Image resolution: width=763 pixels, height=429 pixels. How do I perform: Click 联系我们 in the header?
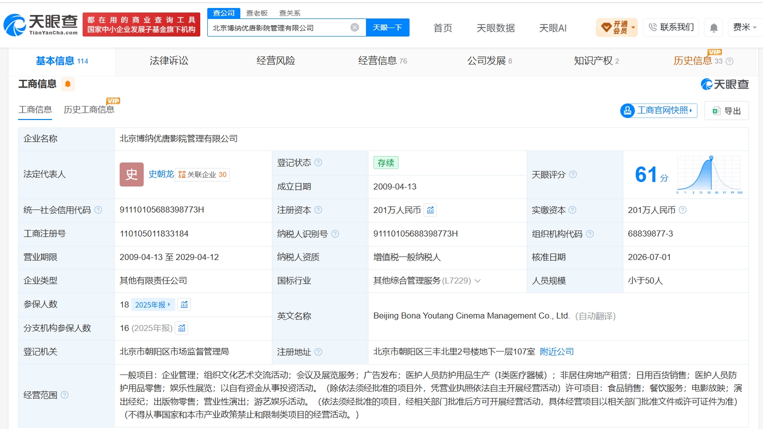point(671,27)
